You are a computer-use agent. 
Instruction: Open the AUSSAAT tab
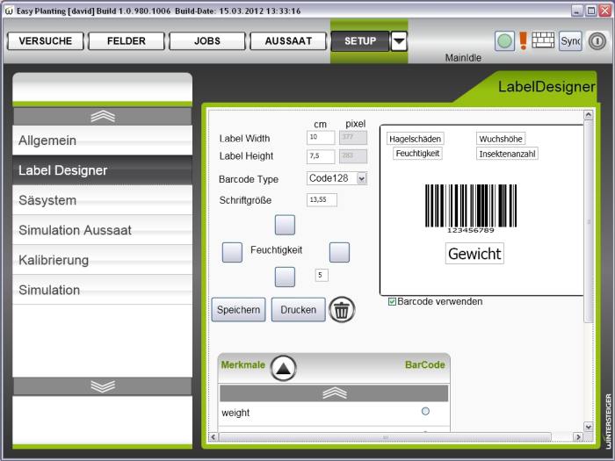click(x=288, y=41)
